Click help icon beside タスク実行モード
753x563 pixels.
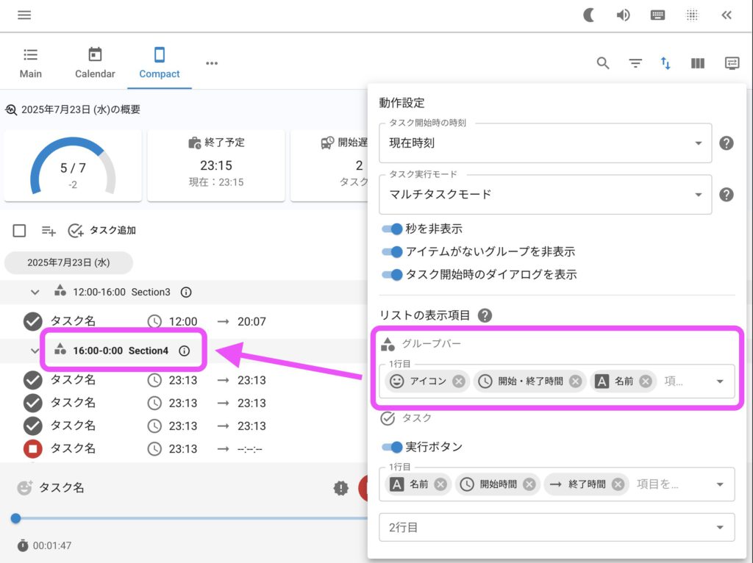click(x=726, y=194)
